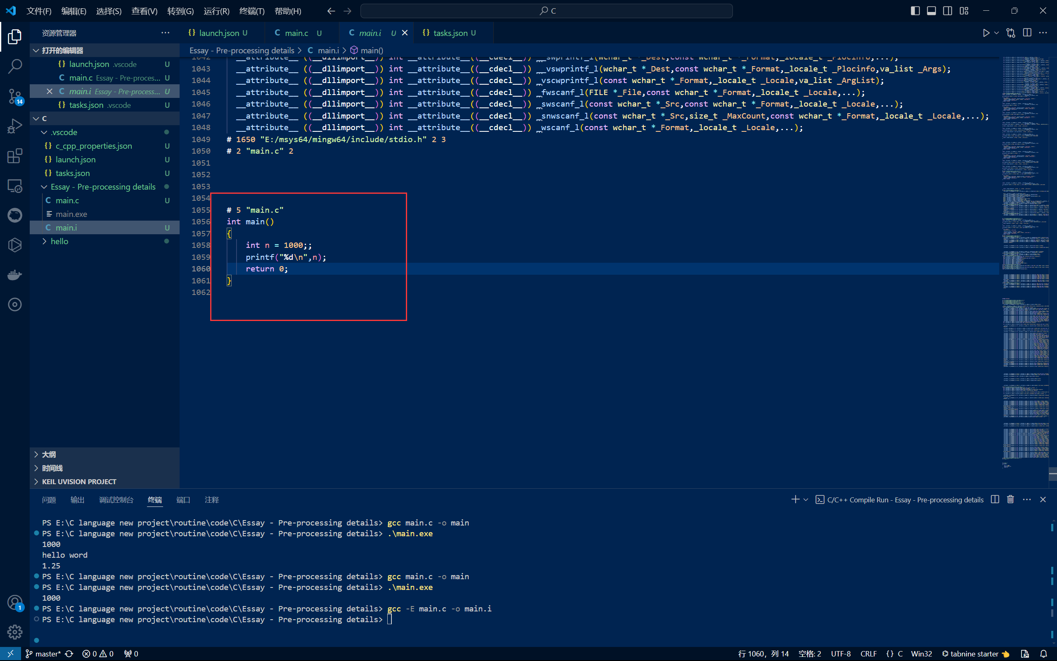This screenshot has height=661, width=1057.
Task: Open main.exe in the file tree
Action: pos(105,214)
